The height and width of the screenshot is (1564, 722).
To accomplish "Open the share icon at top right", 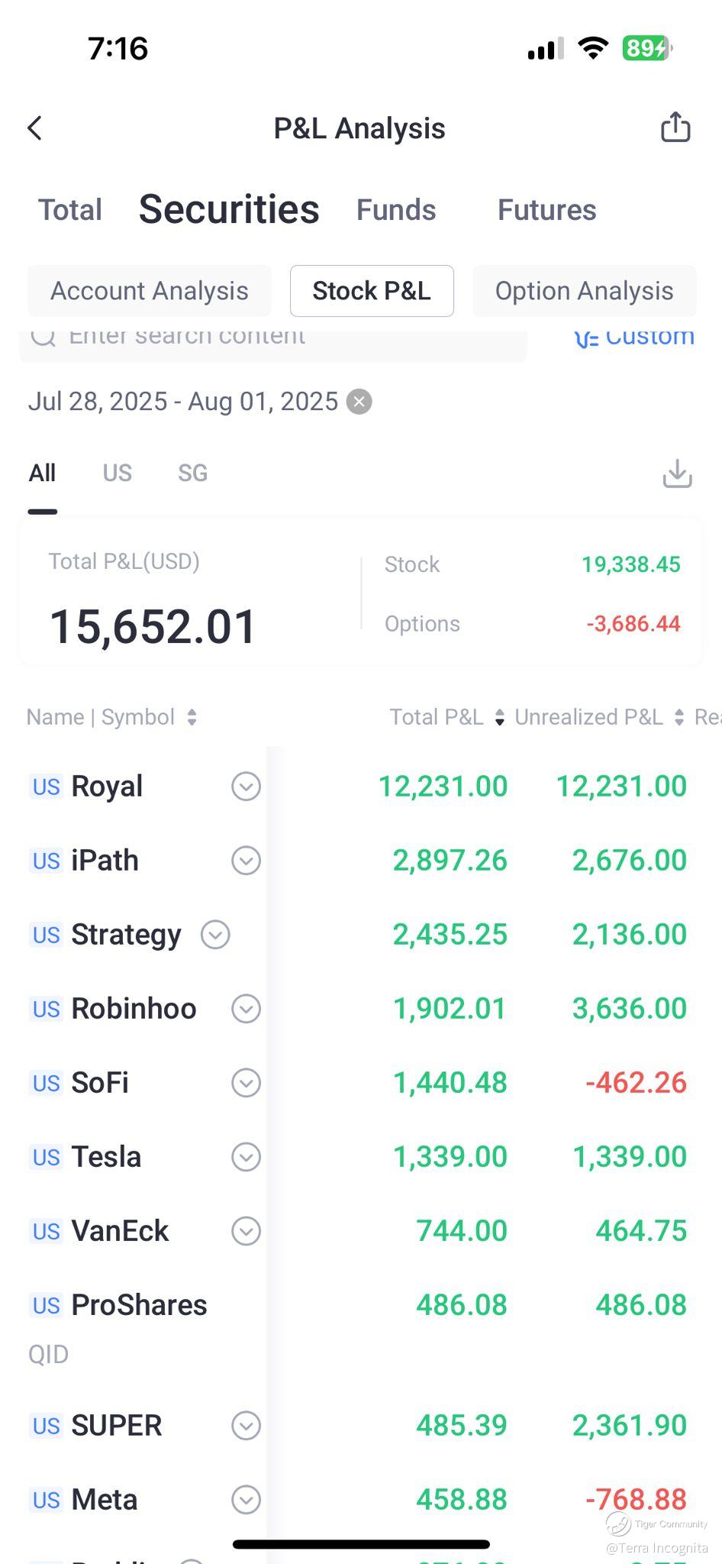I will [x=675, y=127].
